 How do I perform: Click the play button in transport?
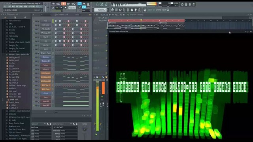(57, 7)
